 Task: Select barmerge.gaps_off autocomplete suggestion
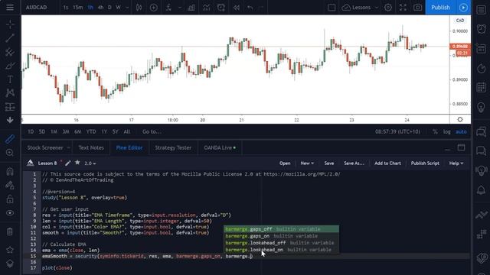[282, 229]
